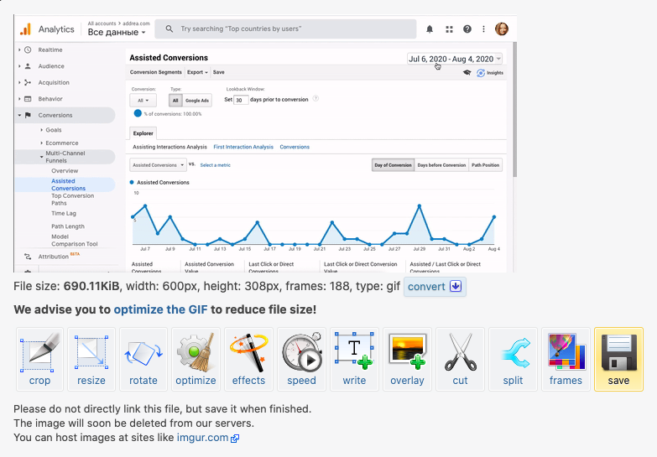Open the three-dot more options menu
The height and width of the screenshot is (457, 657).
[483, 29]
